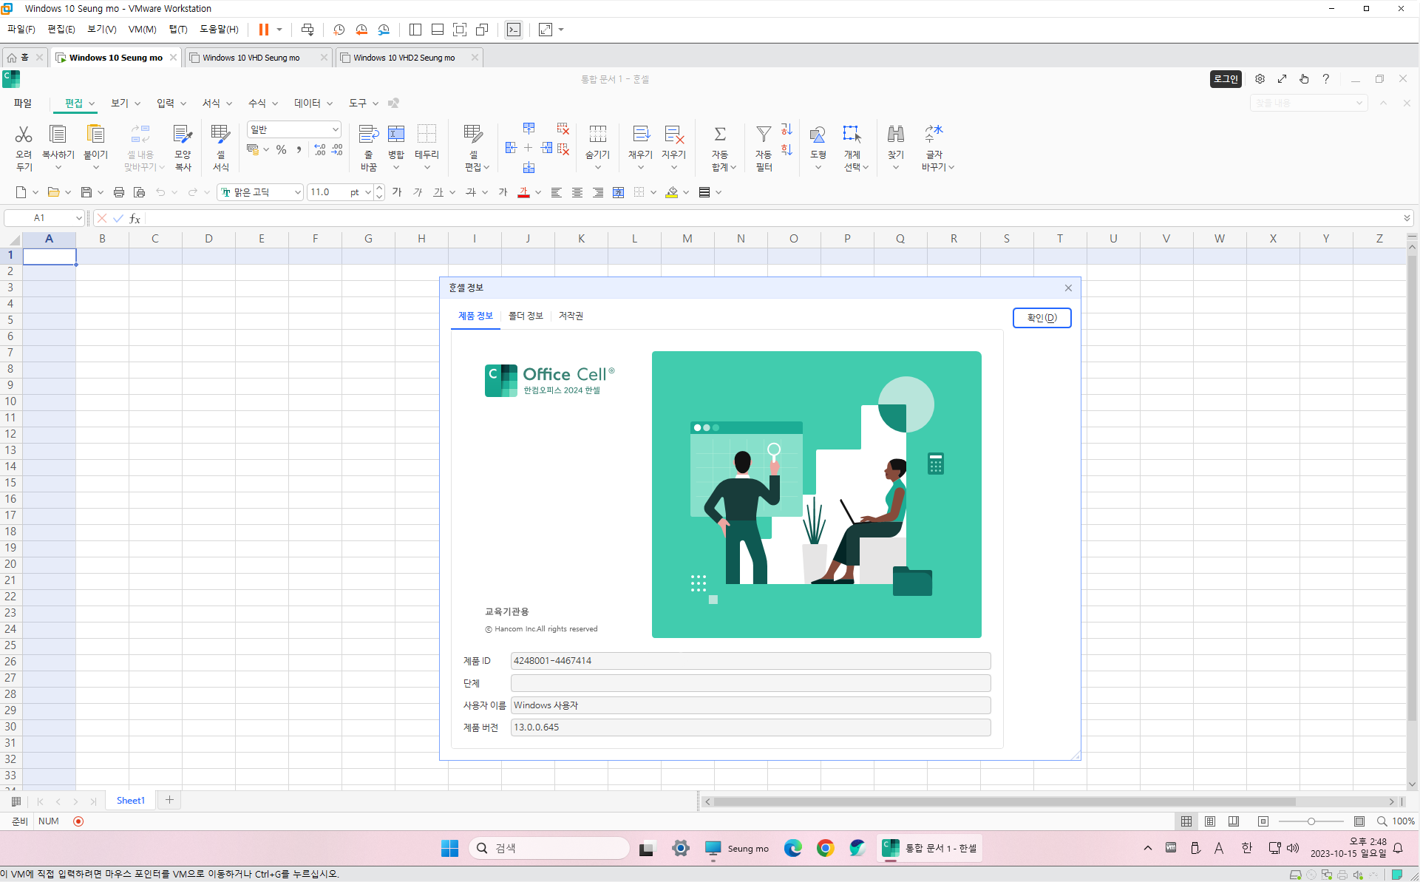Click the Cell Format (셀 서식) icon
1420x882 pixels.
[x=220, y=135]
